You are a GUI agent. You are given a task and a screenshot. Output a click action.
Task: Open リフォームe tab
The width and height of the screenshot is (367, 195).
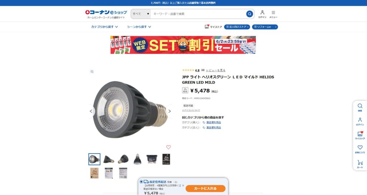tap(265, 27)
